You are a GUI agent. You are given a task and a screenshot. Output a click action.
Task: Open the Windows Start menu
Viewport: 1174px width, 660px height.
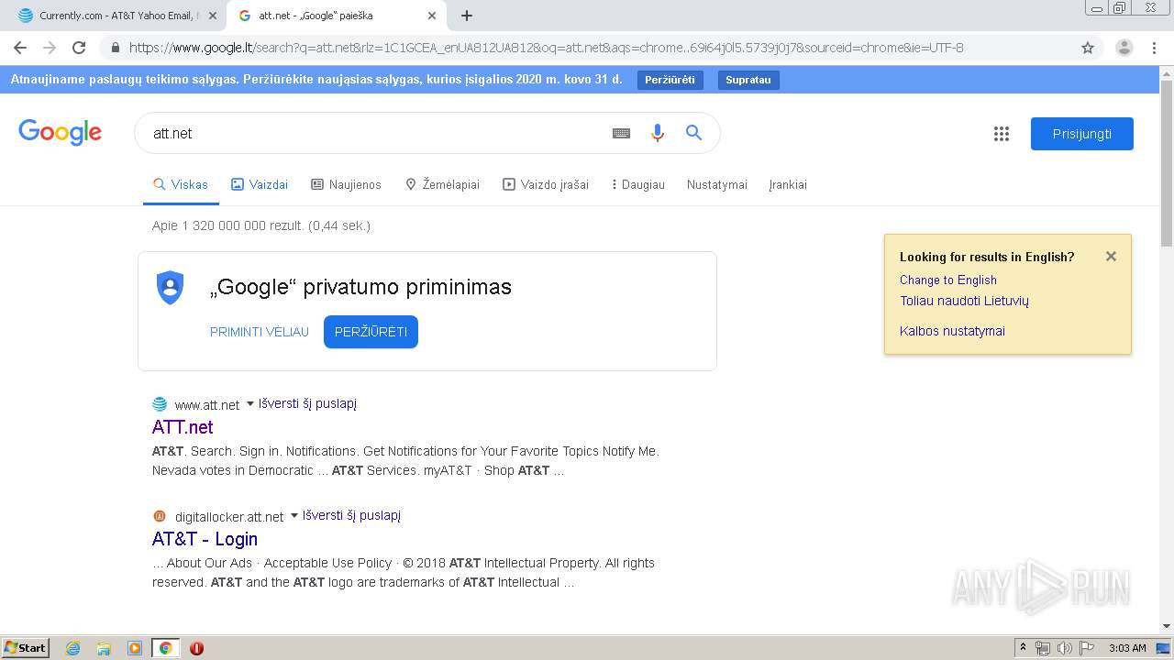[x=26, y=647]
